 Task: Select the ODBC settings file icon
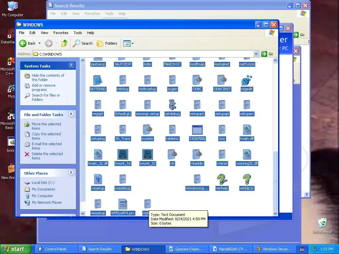tap(197, 80)
